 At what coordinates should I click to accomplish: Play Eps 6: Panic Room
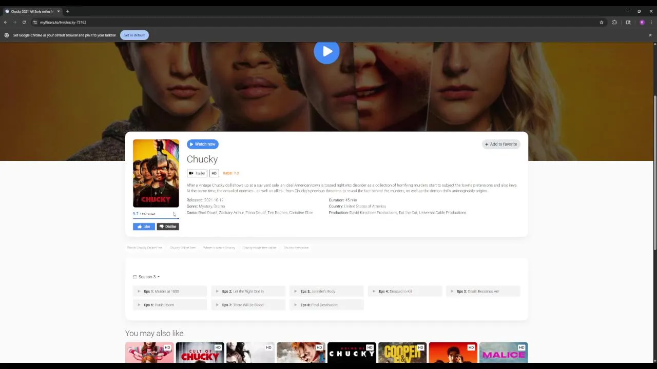point(170,305)
